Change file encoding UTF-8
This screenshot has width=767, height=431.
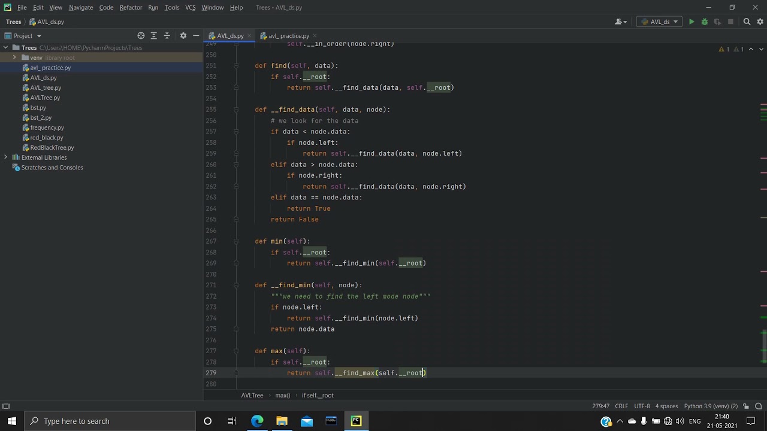coord(642,406)
